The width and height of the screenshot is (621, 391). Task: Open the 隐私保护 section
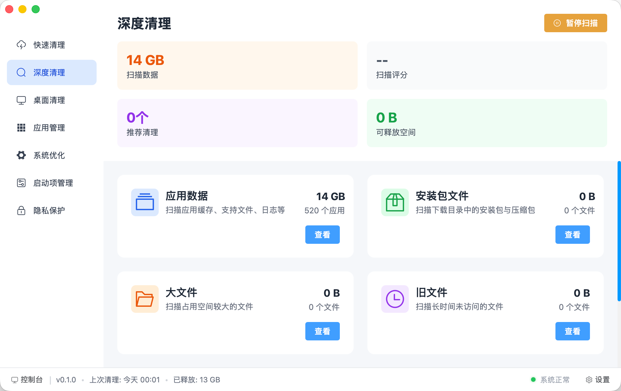49,210
